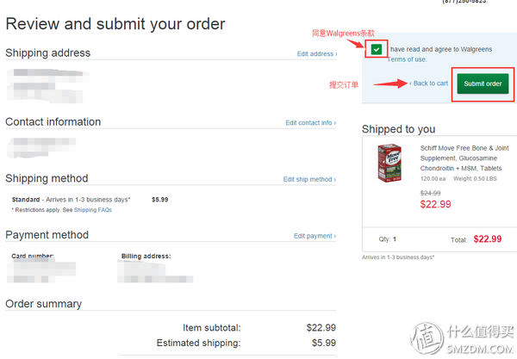Click Edit contact info link

(x=309, y=123)
